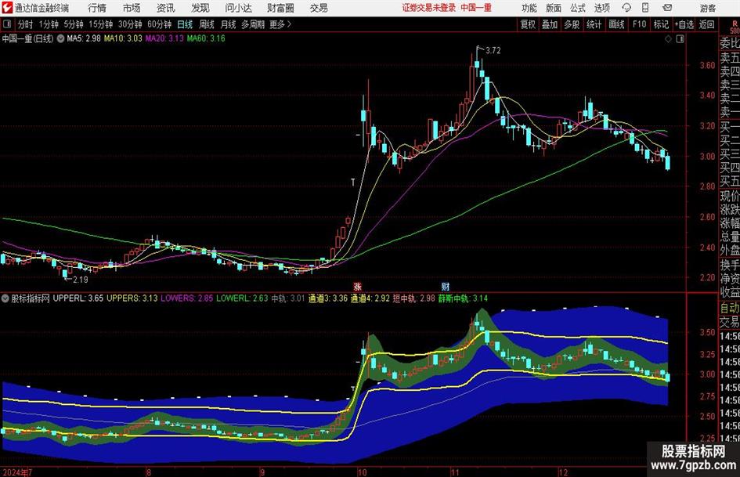Switch to the 5分钟 period tab
Image resolution: width=740 pixels, height=477 pixels.
click(74, 24)
